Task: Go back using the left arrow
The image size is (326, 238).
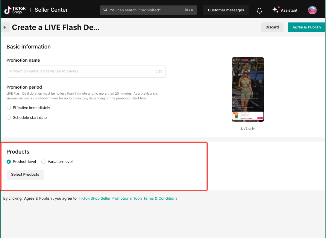Action: [x=5, y=27]
